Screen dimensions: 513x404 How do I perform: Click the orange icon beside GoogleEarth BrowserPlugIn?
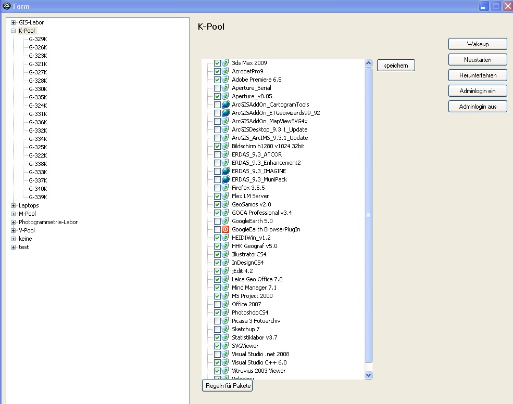[226, 229]
